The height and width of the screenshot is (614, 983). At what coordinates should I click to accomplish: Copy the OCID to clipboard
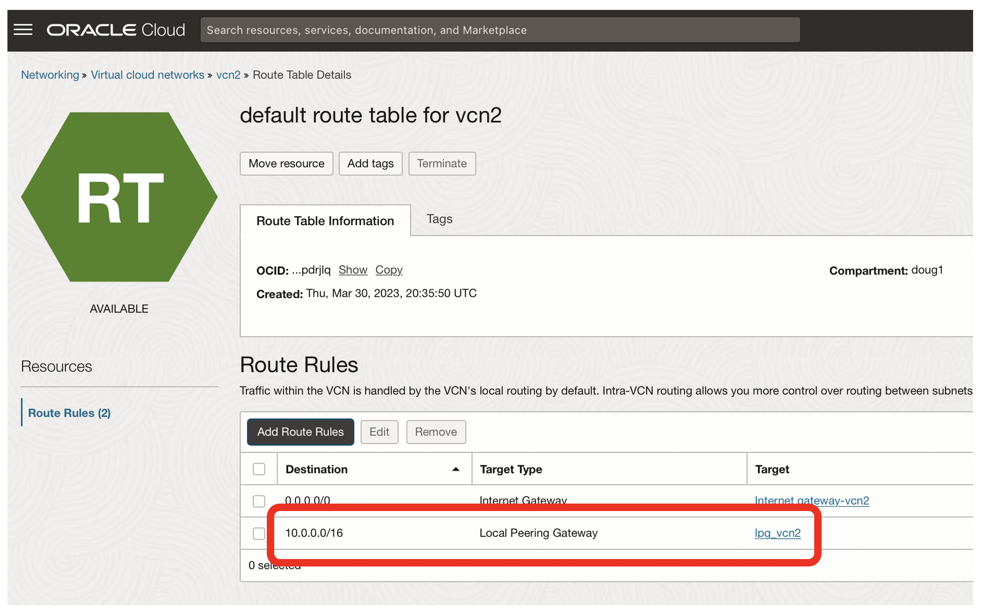pyautogui.click(x=389, y=270)
